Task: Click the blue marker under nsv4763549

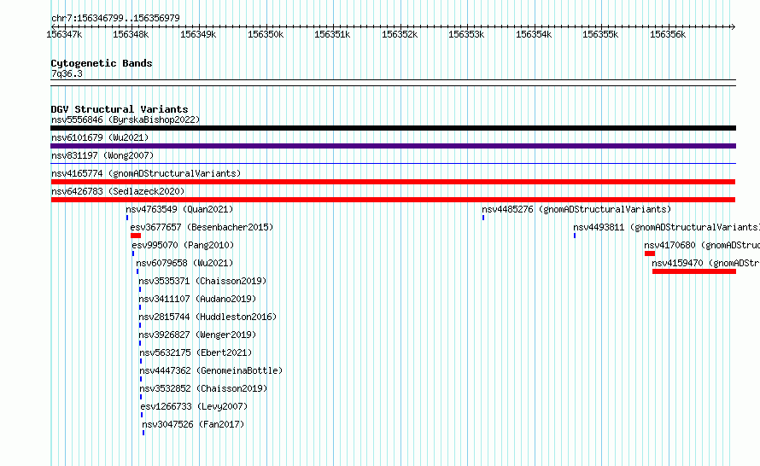Action: (127, 218)
